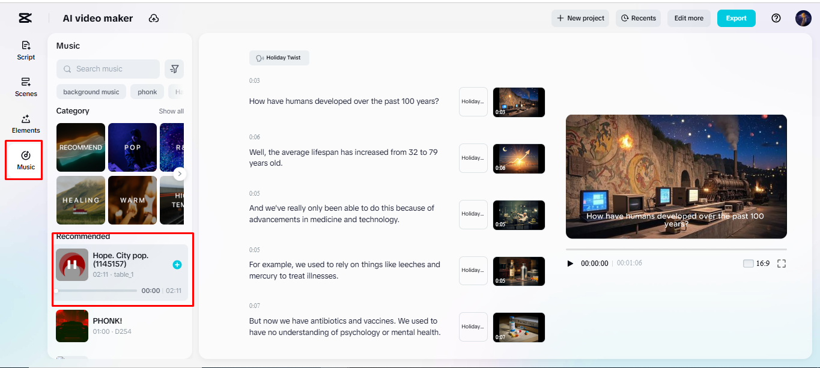Open voice chip beside the leeches scene
This screenshot has width=820, height=368.
tap(473, 271)
